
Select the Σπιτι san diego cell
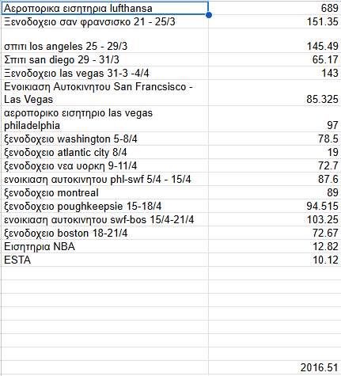(105, 59)
